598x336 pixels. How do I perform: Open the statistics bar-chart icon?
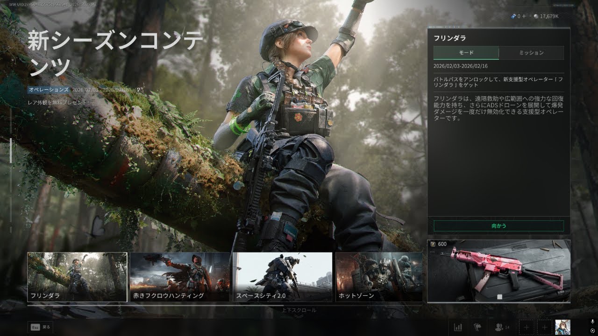coord(458,327)
